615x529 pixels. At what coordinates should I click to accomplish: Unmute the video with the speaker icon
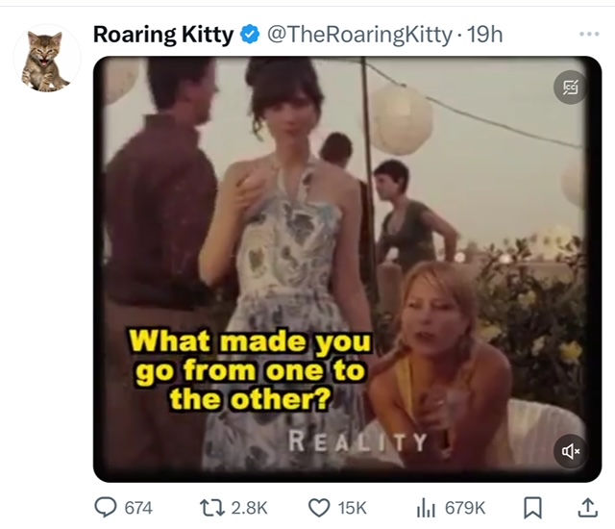pos(570,450)
